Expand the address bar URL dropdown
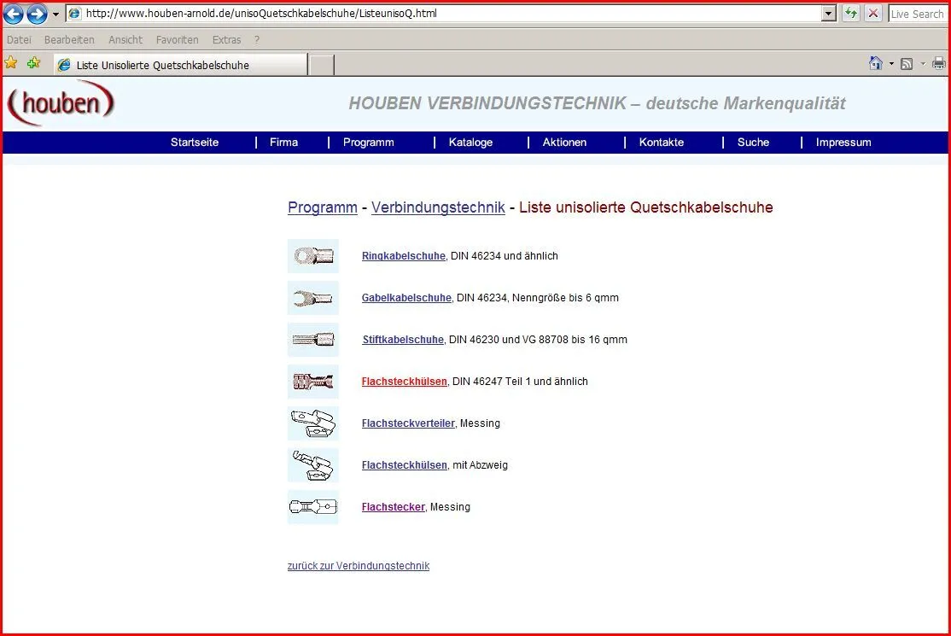Viewport: 951px width, 636px height. [x=828, y=14]
